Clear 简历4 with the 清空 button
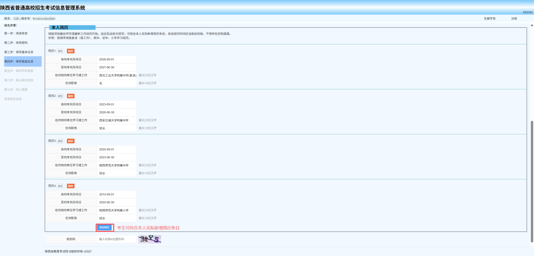This screenshot has height=256, width=534. [x=60, y=186]
